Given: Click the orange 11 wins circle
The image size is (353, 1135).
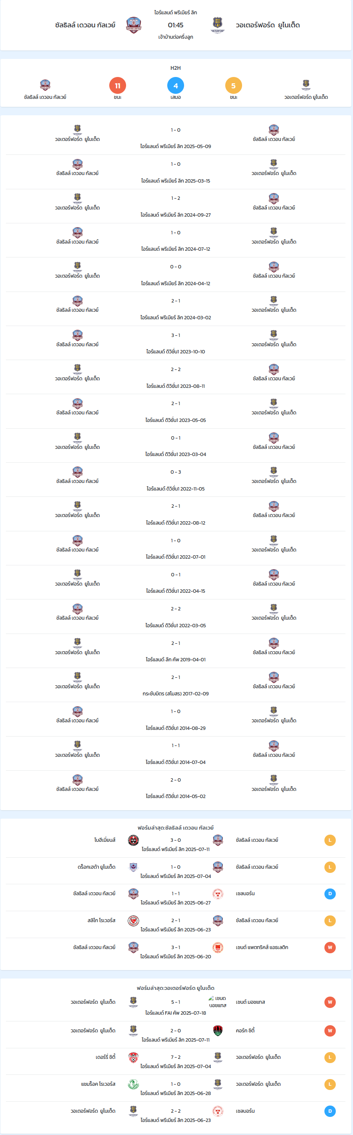Looking at the screenshot, I should point(118,85).
